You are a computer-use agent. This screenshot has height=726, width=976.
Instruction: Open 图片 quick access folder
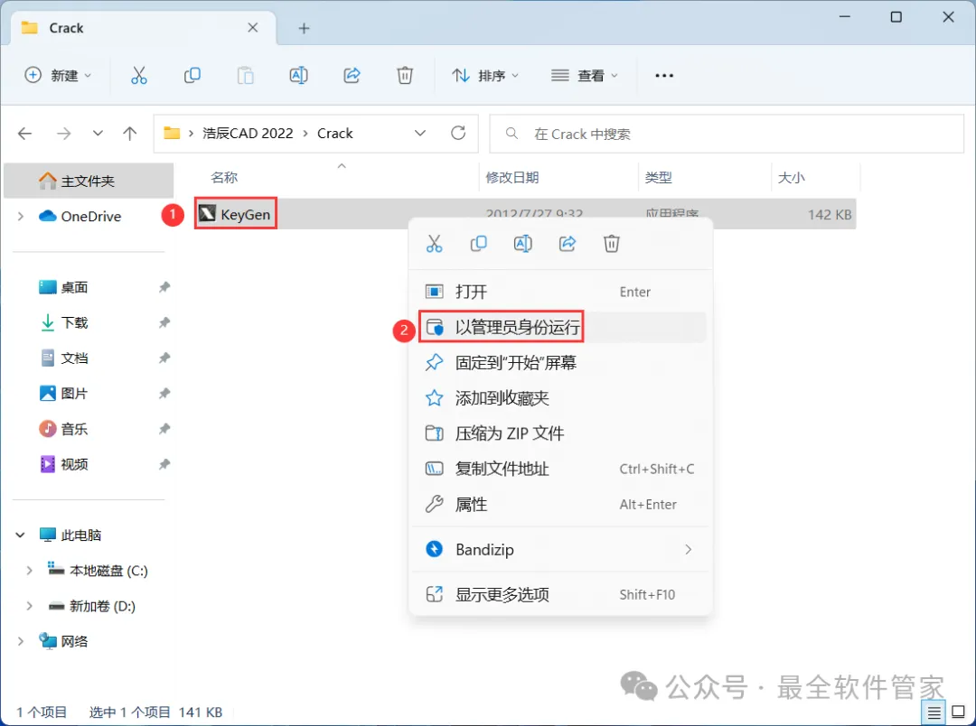pos(73,393)
